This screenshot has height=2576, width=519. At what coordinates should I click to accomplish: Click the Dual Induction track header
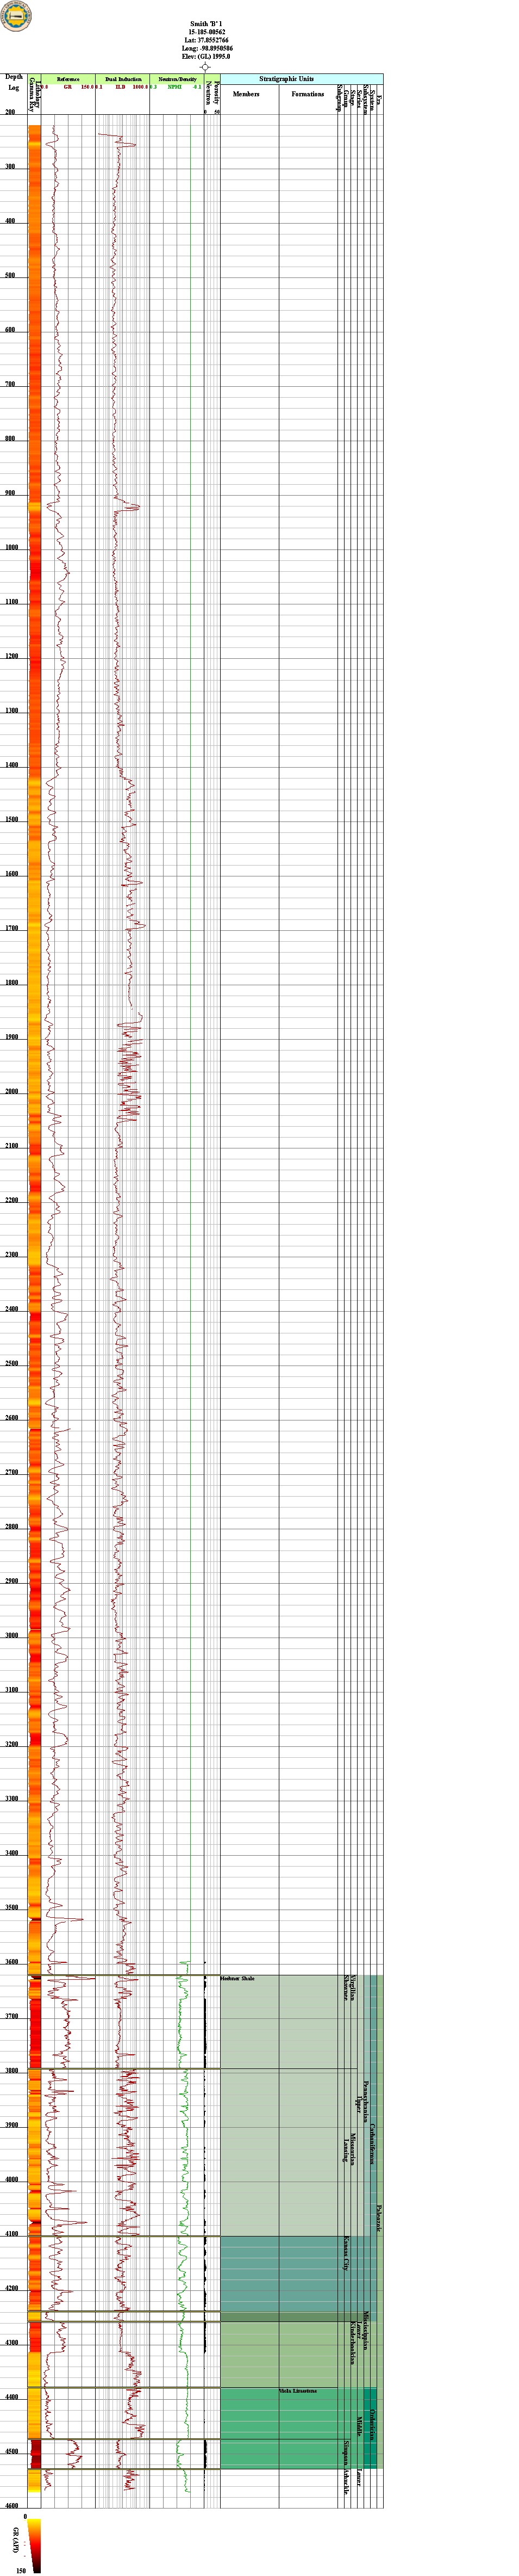[123, 79]
